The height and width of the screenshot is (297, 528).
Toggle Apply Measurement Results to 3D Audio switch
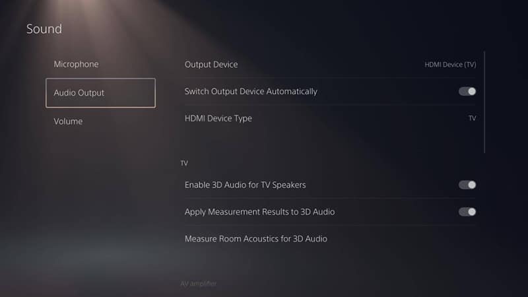pyautogui.click(x=467, y=212)
